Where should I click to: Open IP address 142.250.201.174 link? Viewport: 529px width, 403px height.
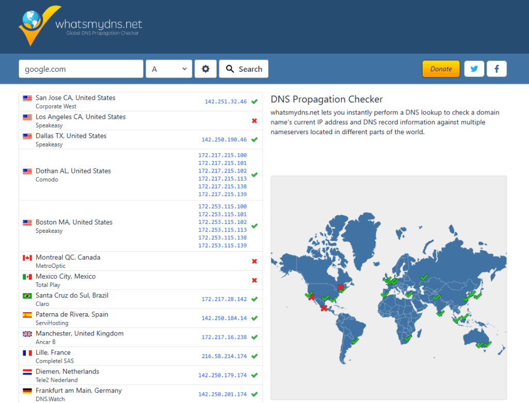222,394
